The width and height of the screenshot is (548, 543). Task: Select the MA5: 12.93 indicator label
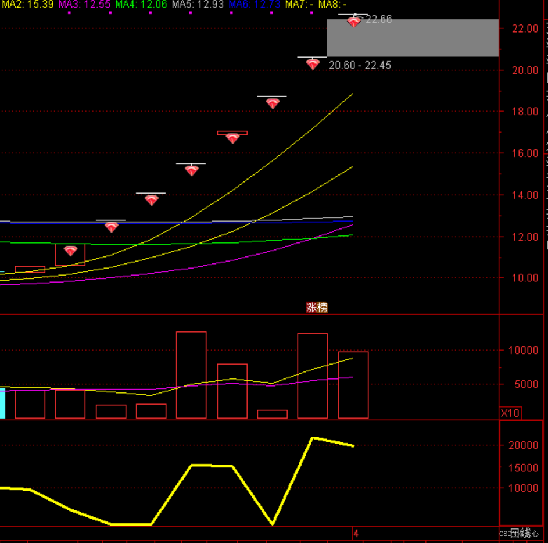click(x=198, y=5)
